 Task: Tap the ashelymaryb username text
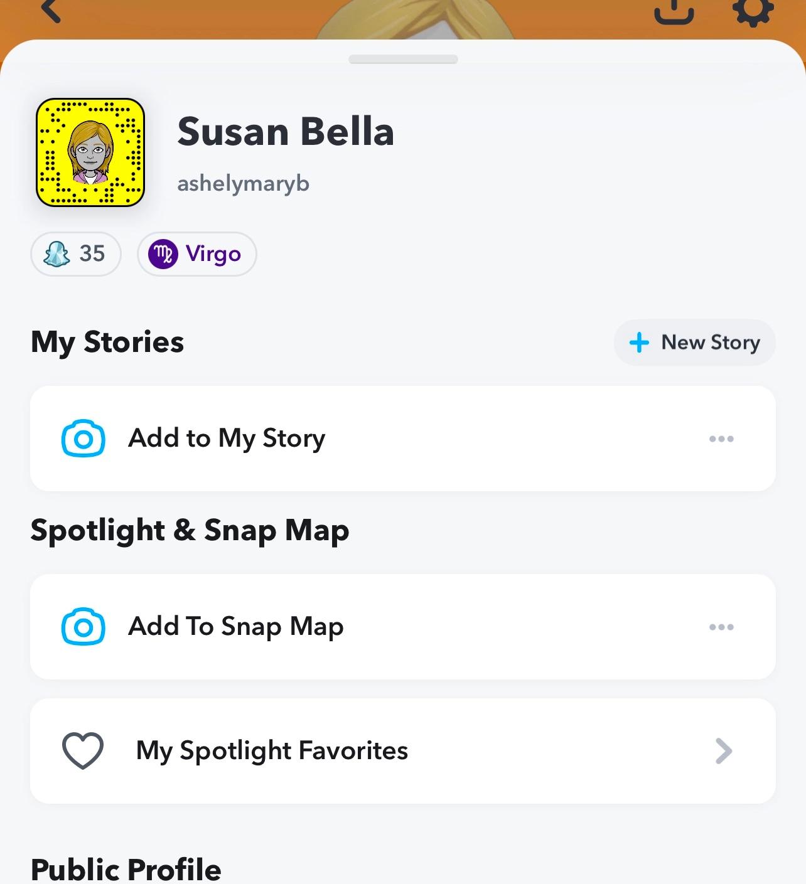pyautogui.click(x=244, y=184)
